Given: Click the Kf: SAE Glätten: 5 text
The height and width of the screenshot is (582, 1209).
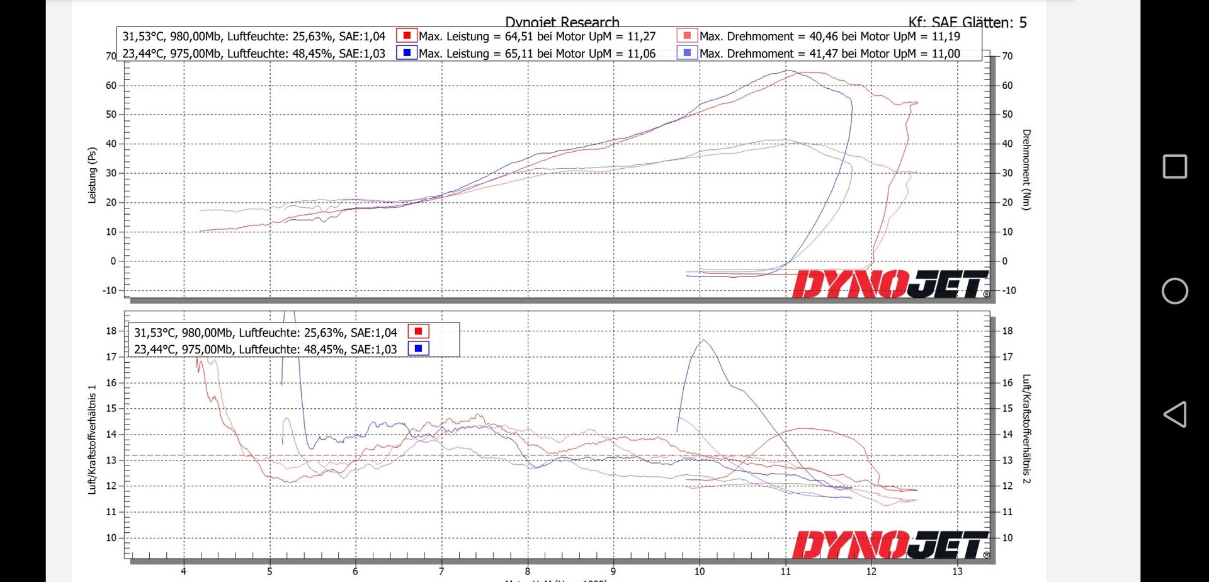Looking at the screenshot, I should (x=967, y=22).
